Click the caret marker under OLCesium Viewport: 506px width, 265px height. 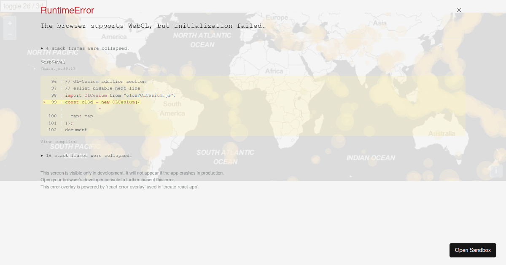click(x=100, y=109)
